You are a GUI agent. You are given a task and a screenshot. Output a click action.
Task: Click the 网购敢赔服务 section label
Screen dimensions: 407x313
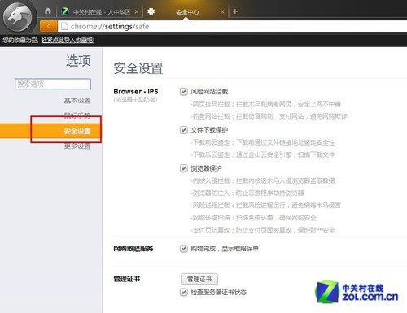point(133,249)
